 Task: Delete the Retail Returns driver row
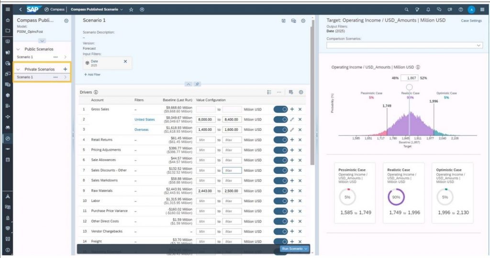[300, 140]
